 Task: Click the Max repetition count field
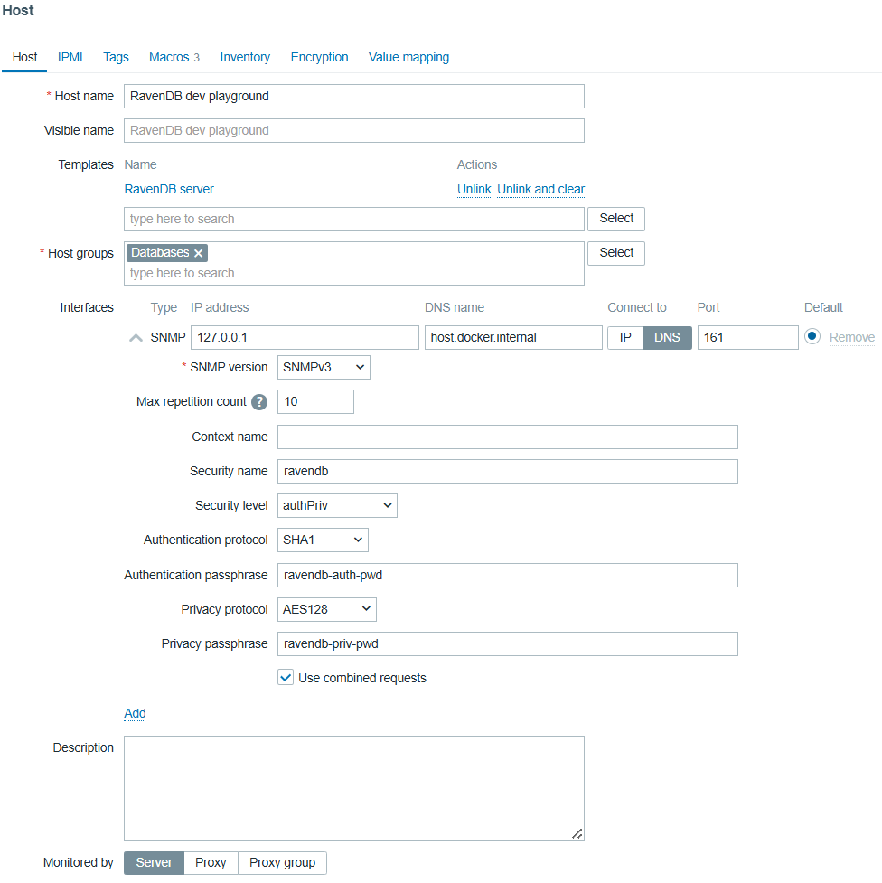click(x=316, y=402)
